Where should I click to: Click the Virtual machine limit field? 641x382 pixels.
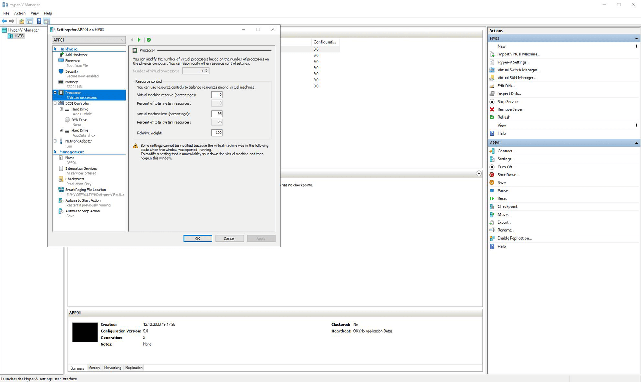(x=217, y=114)
